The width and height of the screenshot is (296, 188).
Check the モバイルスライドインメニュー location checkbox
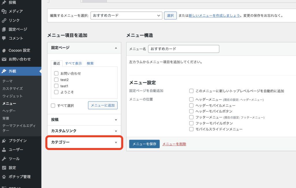click(191, 129)
